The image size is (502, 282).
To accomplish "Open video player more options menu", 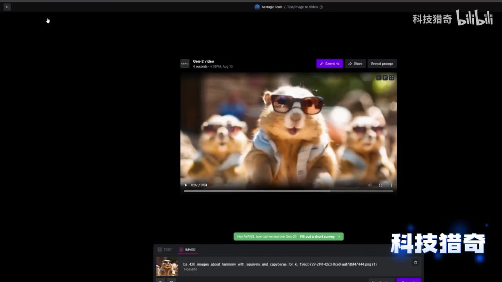I will click(x=391, y=185).
